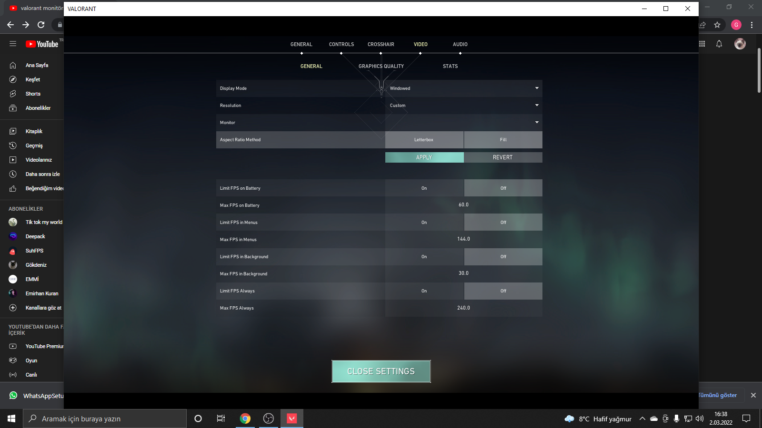Turn Limit FPS Always On
This screenshot has width=762, height=428.
click(x=424, y=291)
